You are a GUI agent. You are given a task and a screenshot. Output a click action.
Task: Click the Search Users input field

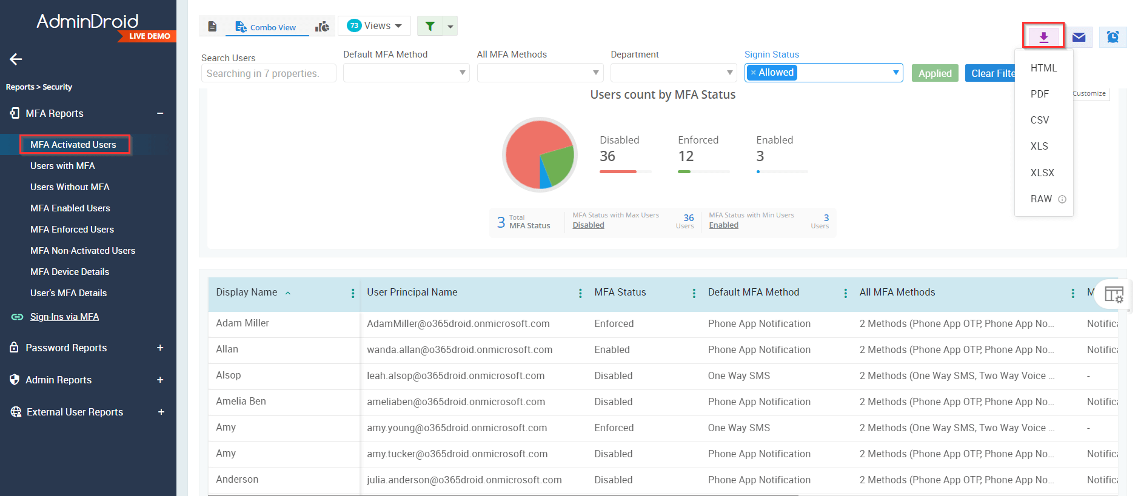click(268, 73)
